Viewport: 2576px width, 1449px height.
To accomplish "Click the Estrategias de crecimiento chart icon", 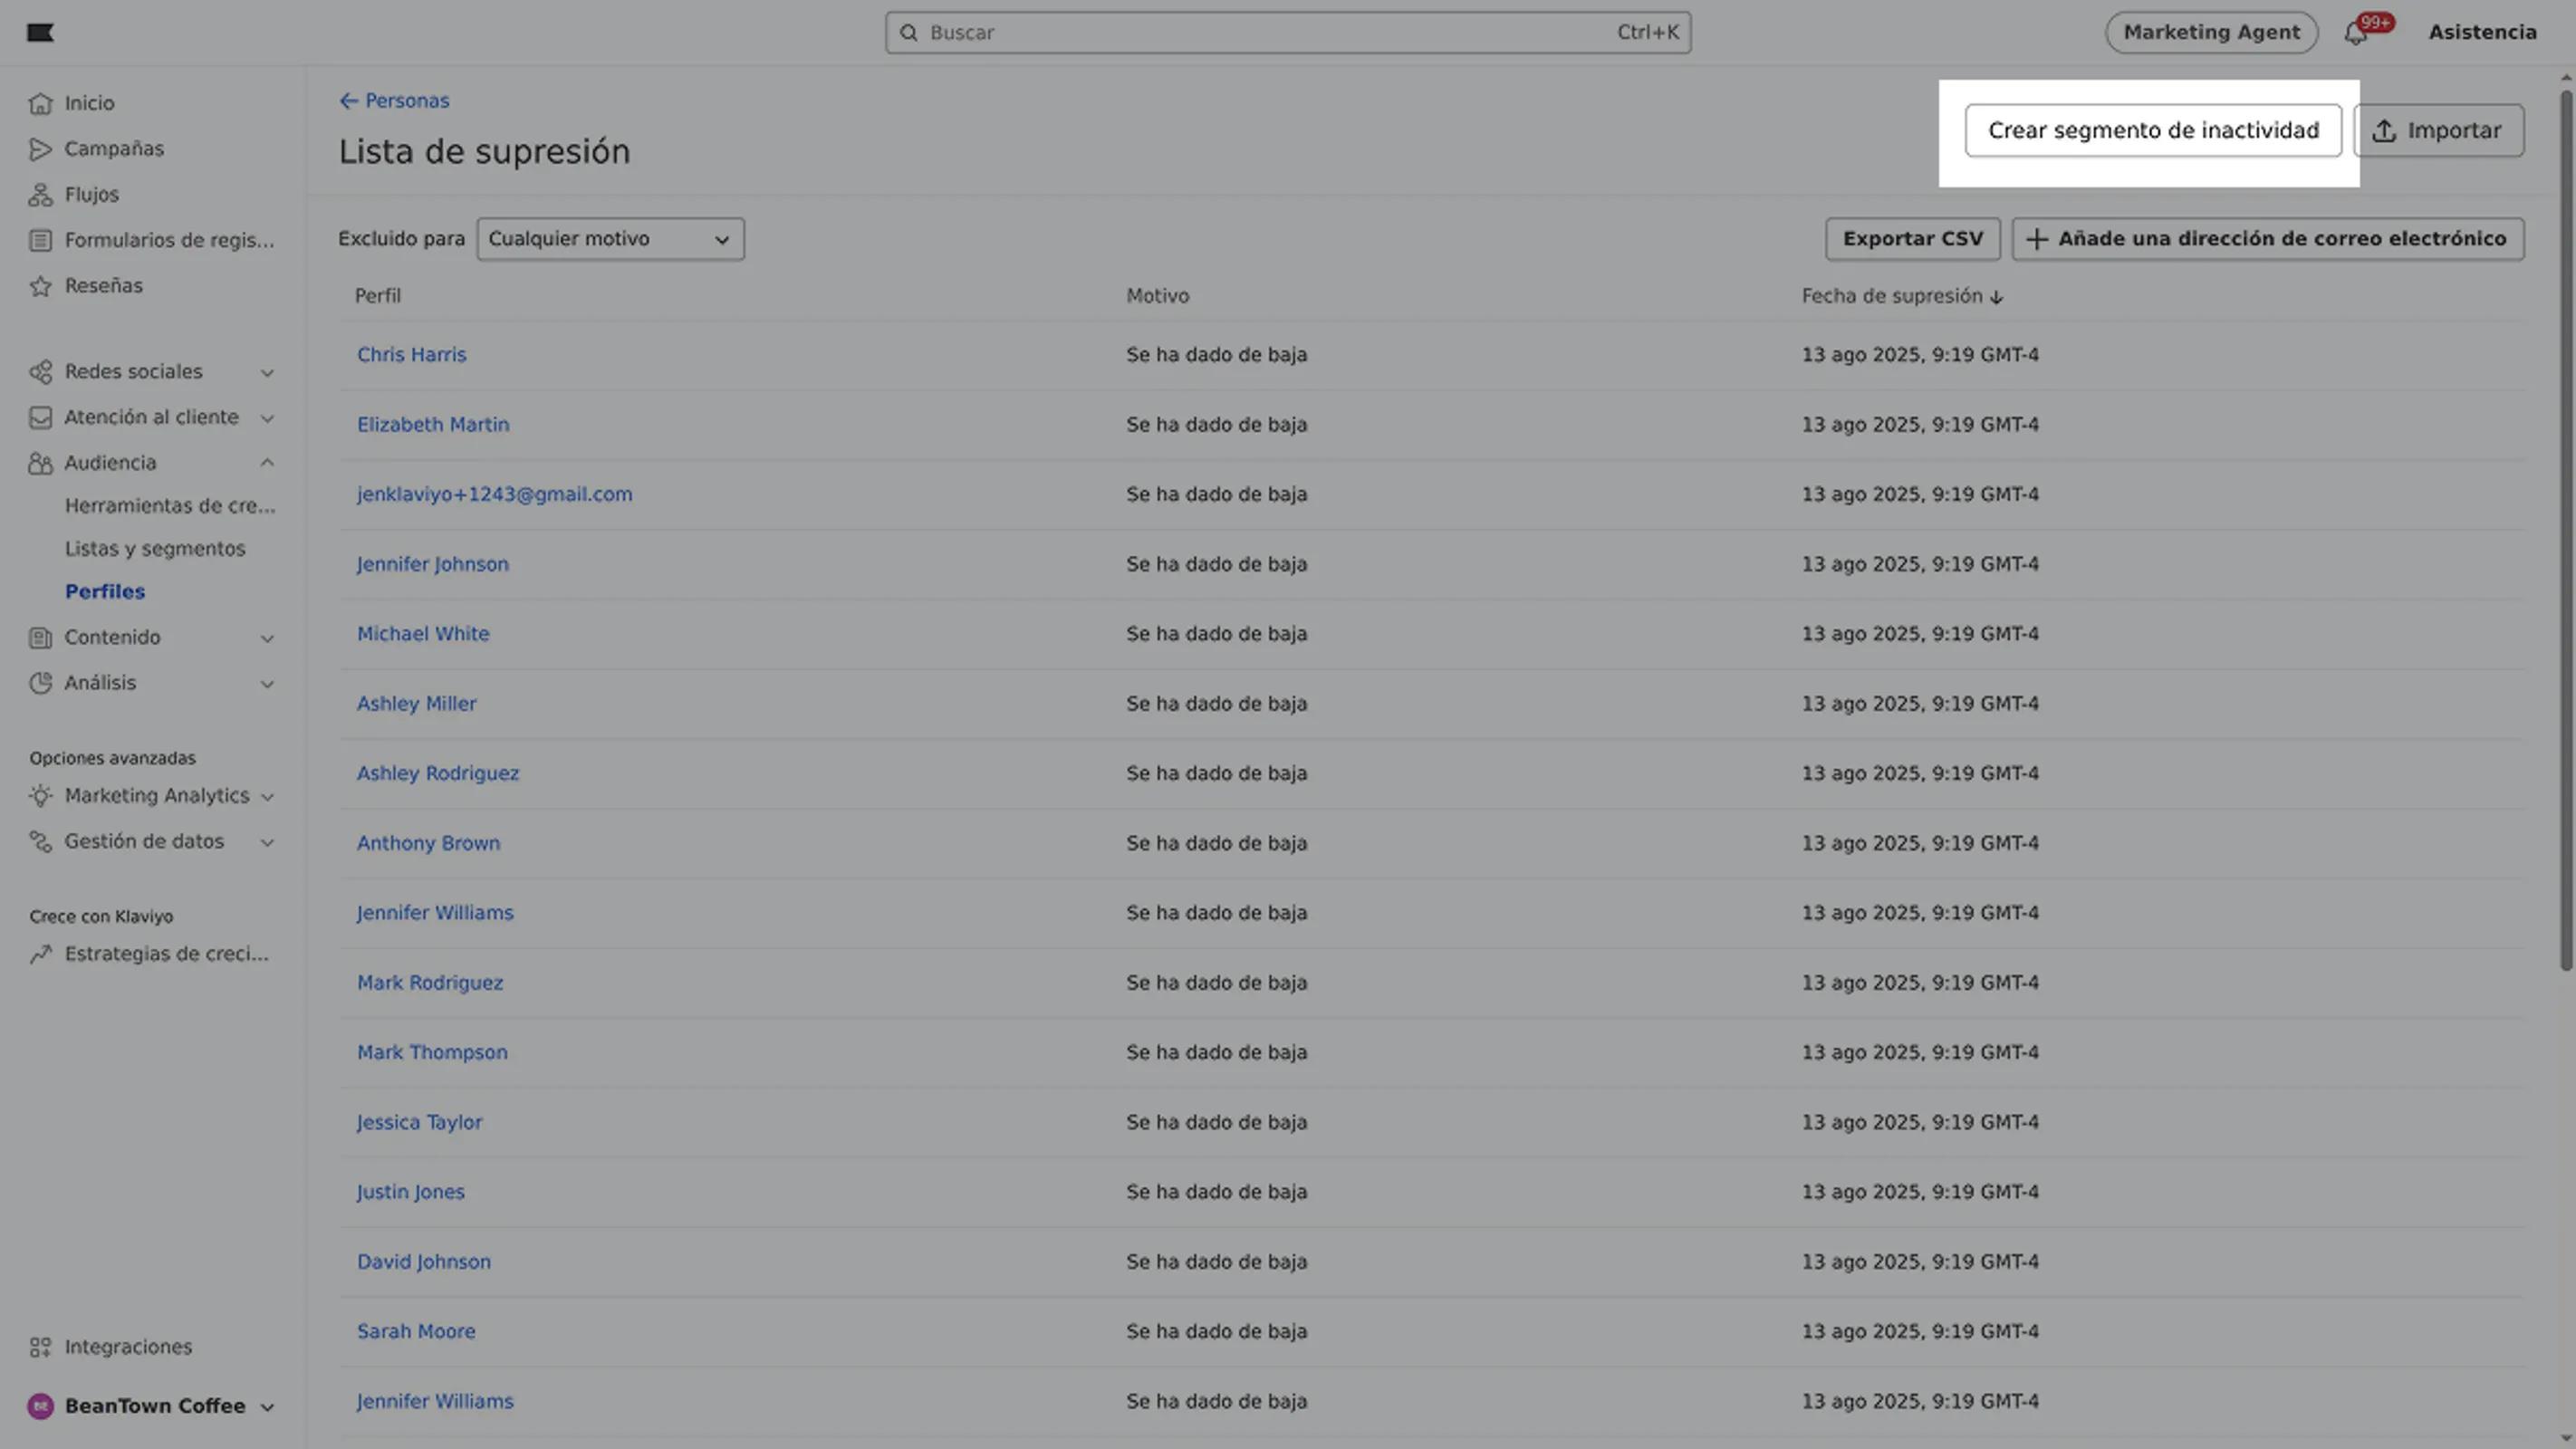I will pyautogui.click(x=40, y=954).
